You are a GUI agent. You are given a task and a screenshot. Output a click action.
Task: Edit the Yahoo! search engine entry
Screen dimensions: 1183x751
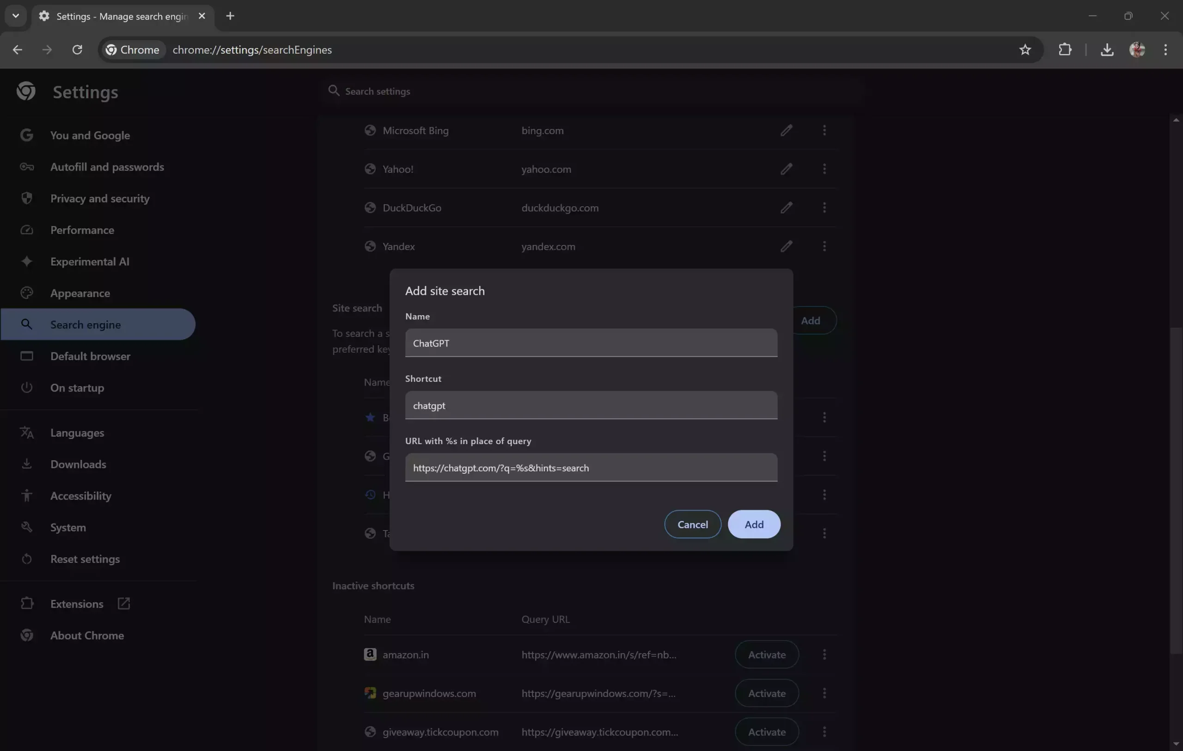point(786,169)
